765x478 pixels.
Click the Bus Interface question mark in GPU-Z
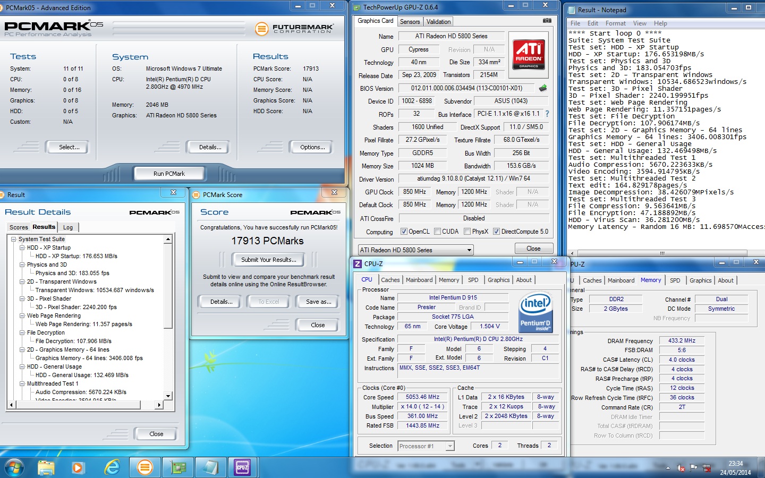point(547,114)
